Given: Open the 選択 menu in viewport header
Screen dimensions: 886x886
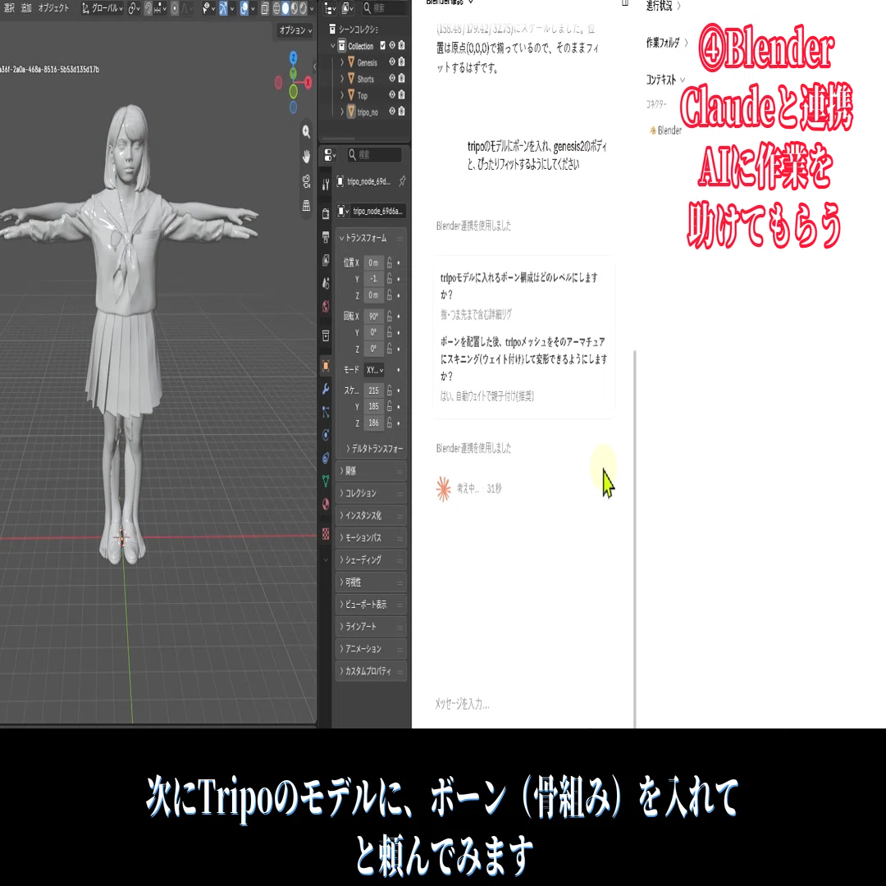Looking at the screenshot, I should pos(8,8).
